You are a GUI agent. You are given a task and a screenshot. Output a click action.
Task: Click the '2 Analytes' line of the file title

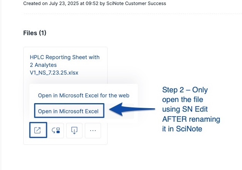pos(44,65)
